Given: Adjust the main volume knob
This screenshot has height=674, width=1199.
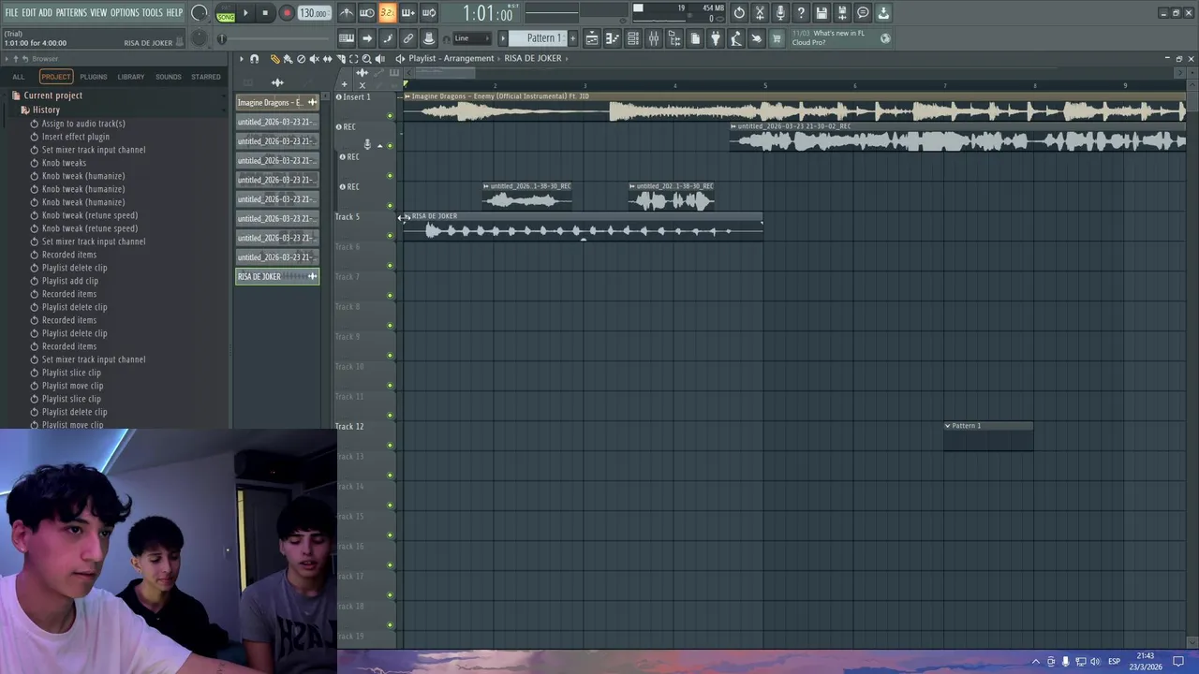Looking at the screenshot, I should (200, 13).
